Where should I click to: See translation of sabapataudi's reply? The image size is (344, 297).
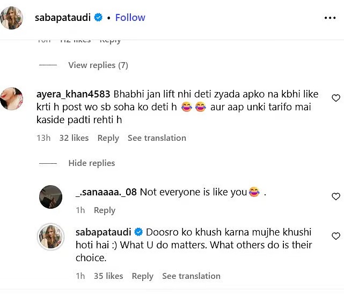pos(191,276)
